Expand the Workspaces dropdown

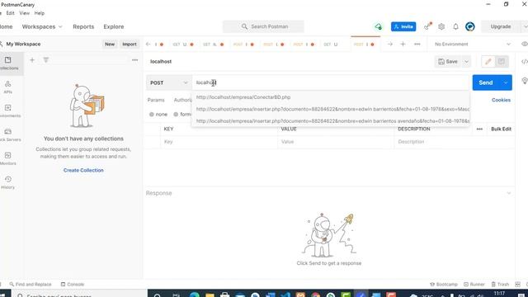point(42,26)
